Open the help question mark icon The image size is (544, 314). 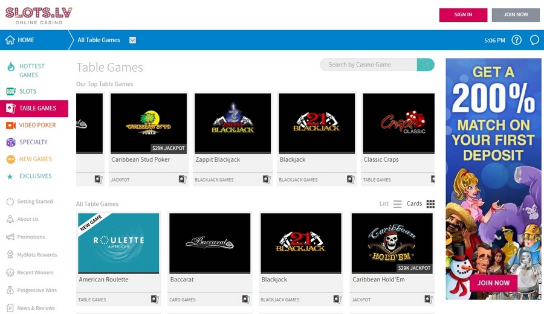point(517,40)
